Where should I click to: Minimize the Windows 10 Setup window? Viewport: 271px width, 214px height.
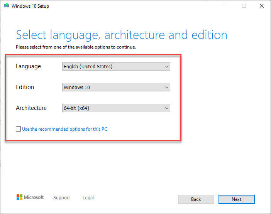click(227, 6)
